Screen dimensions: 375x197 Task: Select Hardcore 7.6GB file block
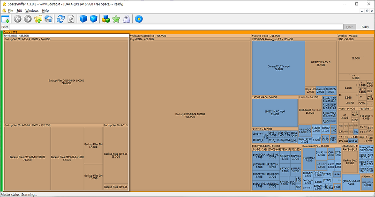point(309,159)
